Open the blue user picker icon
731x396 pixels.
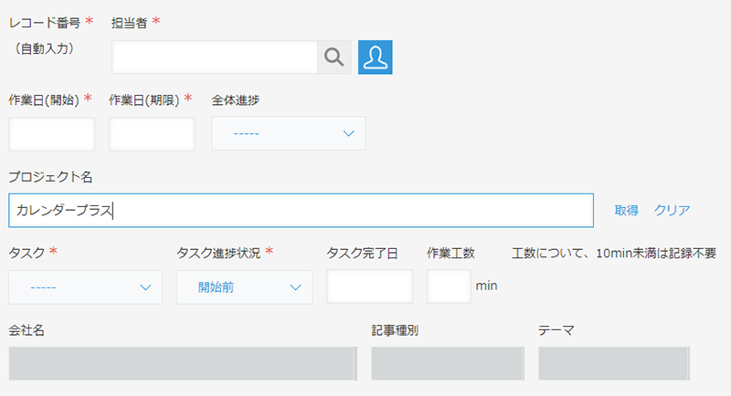375,57
